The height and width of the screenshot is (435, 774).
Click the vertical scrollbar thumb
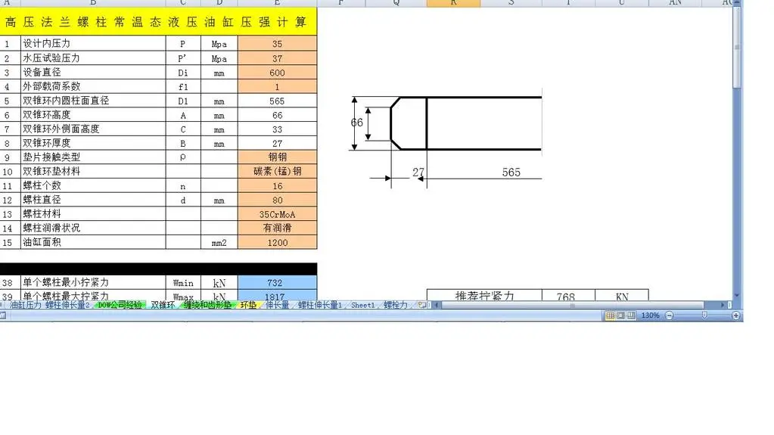(x=737, y=47)
